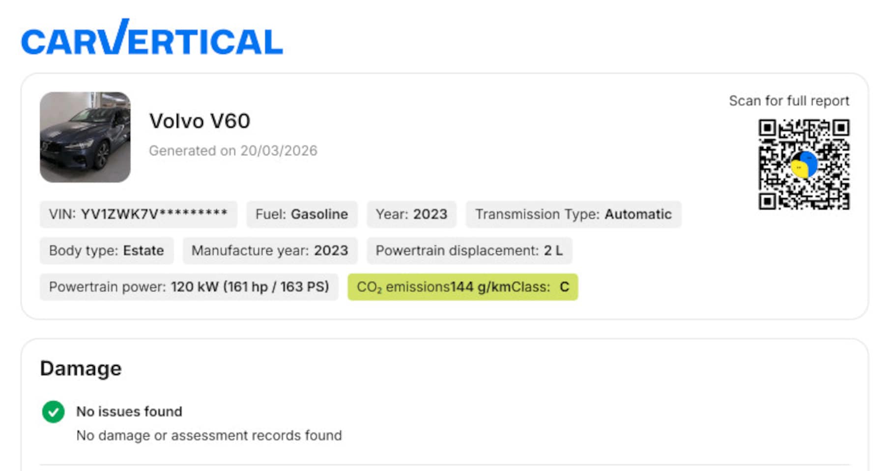Click the Manufacture year: 2023 tag
The height and width of the screenshot is (471, 889).
tap(269, 251)
